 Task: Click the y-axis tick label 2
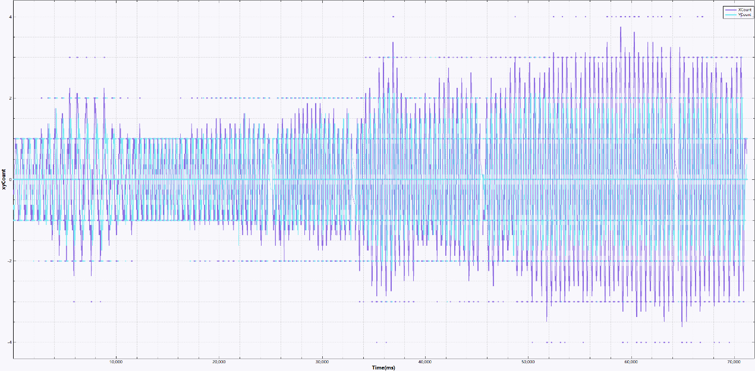pyautogui.click(x=10, y=98)
